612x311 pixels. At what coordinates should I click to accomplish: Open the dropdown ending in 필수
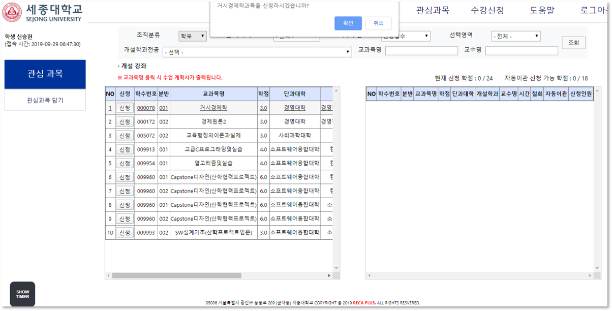pos(406,37)
